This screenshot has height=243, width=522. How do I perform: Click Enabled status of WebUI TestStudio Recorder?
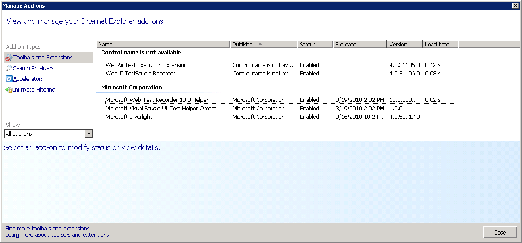click(309, 73)
